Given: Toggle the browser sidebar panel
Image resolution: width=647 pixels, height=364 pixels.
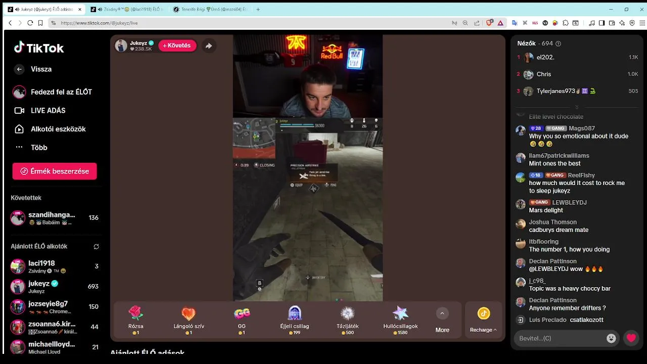Looking at the screenshot, I should 602,23.
